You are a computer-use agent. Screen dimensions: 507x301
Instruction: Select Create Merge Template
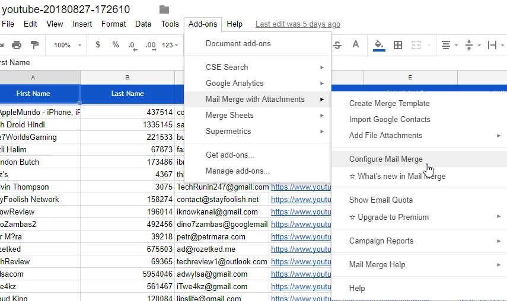click(419, 103)
